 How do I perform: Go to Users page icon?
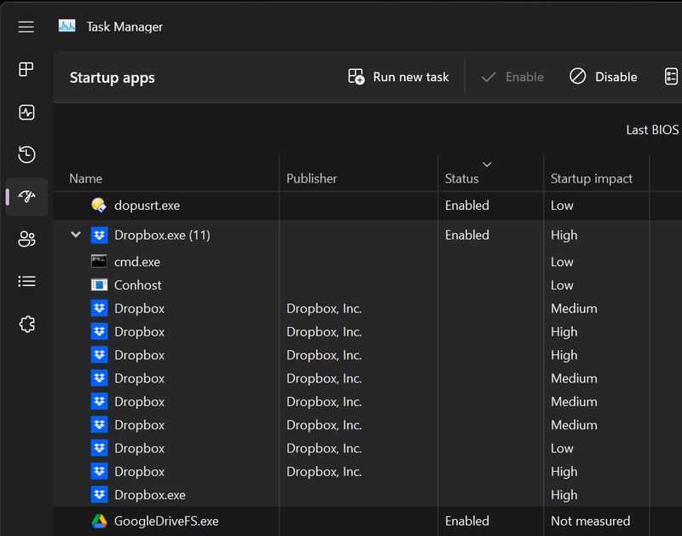[x=26, y=239]
